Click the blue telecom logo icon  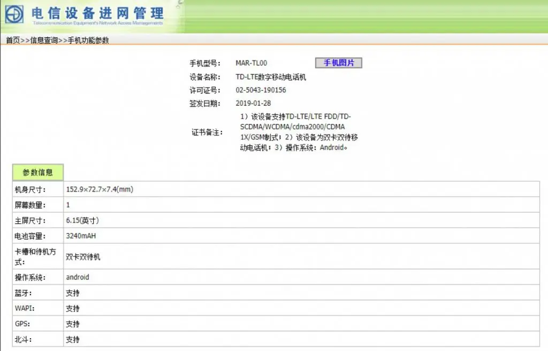[14, 14]
